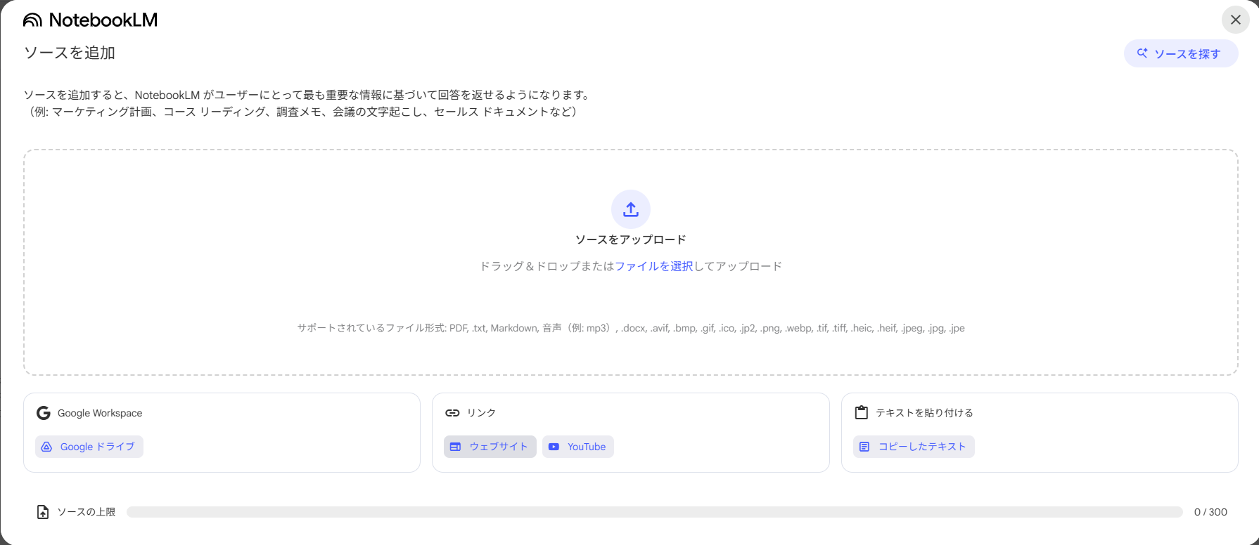Click the supported file formats text
The width and height of the screenshot is (1259, 545).
point(630,328)
